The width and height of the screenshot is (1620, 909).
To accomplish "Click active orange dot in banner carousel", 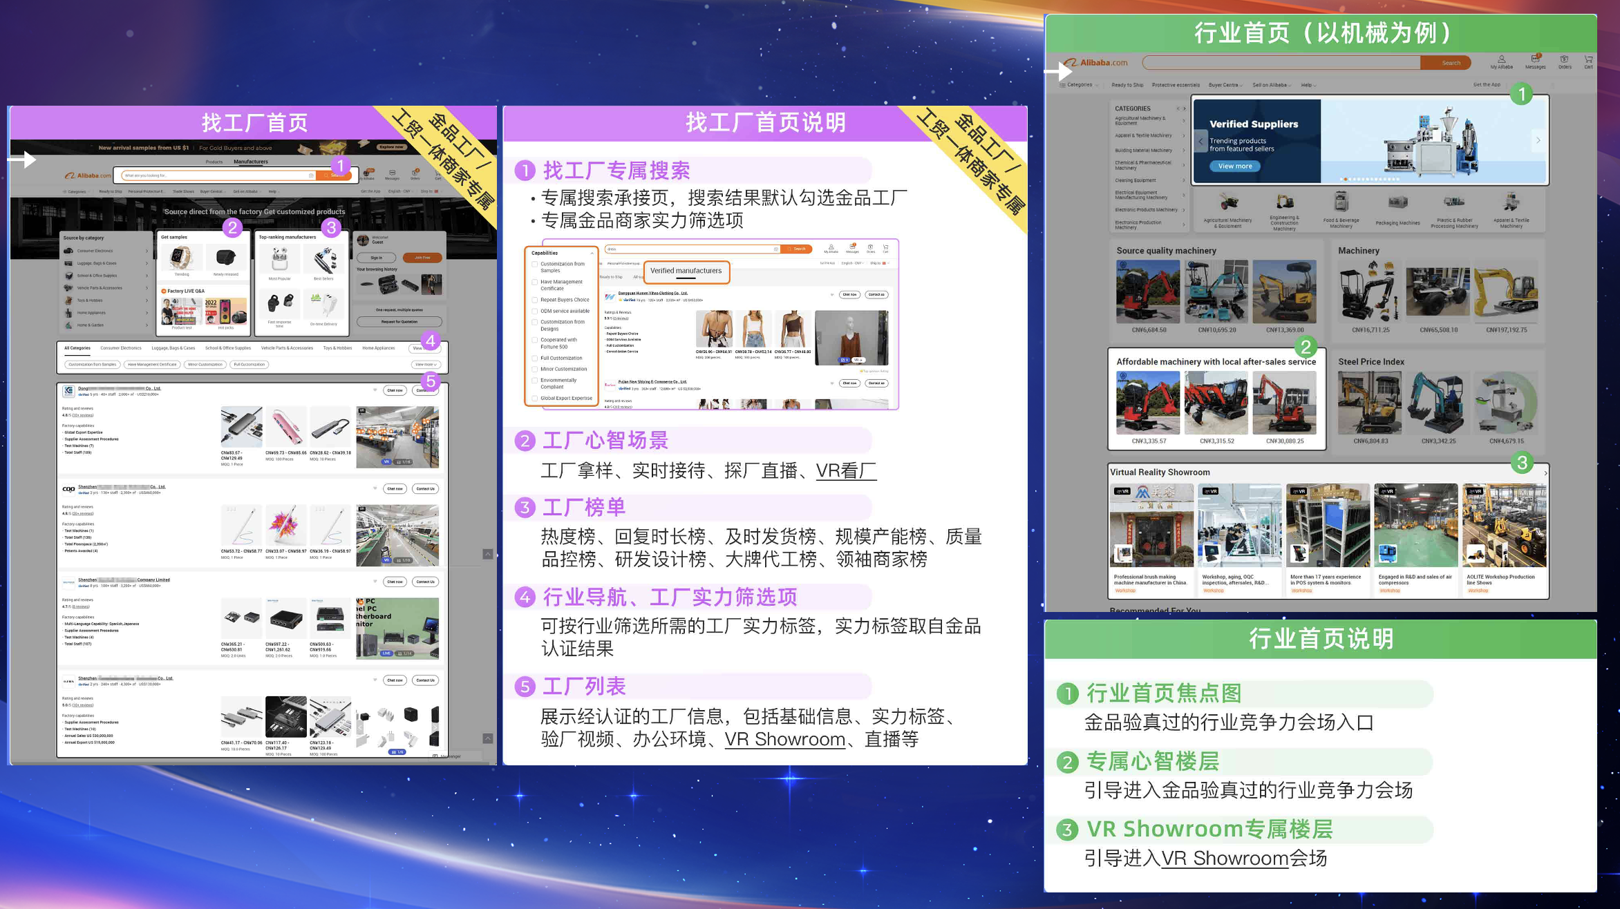I will [x=1346, y=179].
